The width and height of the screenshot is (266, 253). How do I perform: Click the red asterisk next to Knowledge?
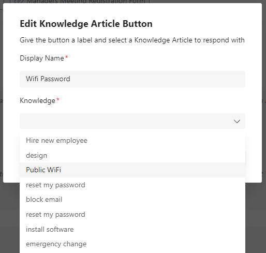tap(58, 99)
